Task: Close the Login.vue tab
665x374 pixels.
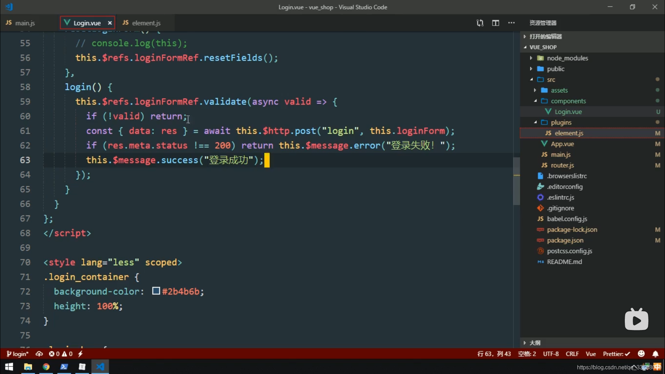Action: pos(110,23)
